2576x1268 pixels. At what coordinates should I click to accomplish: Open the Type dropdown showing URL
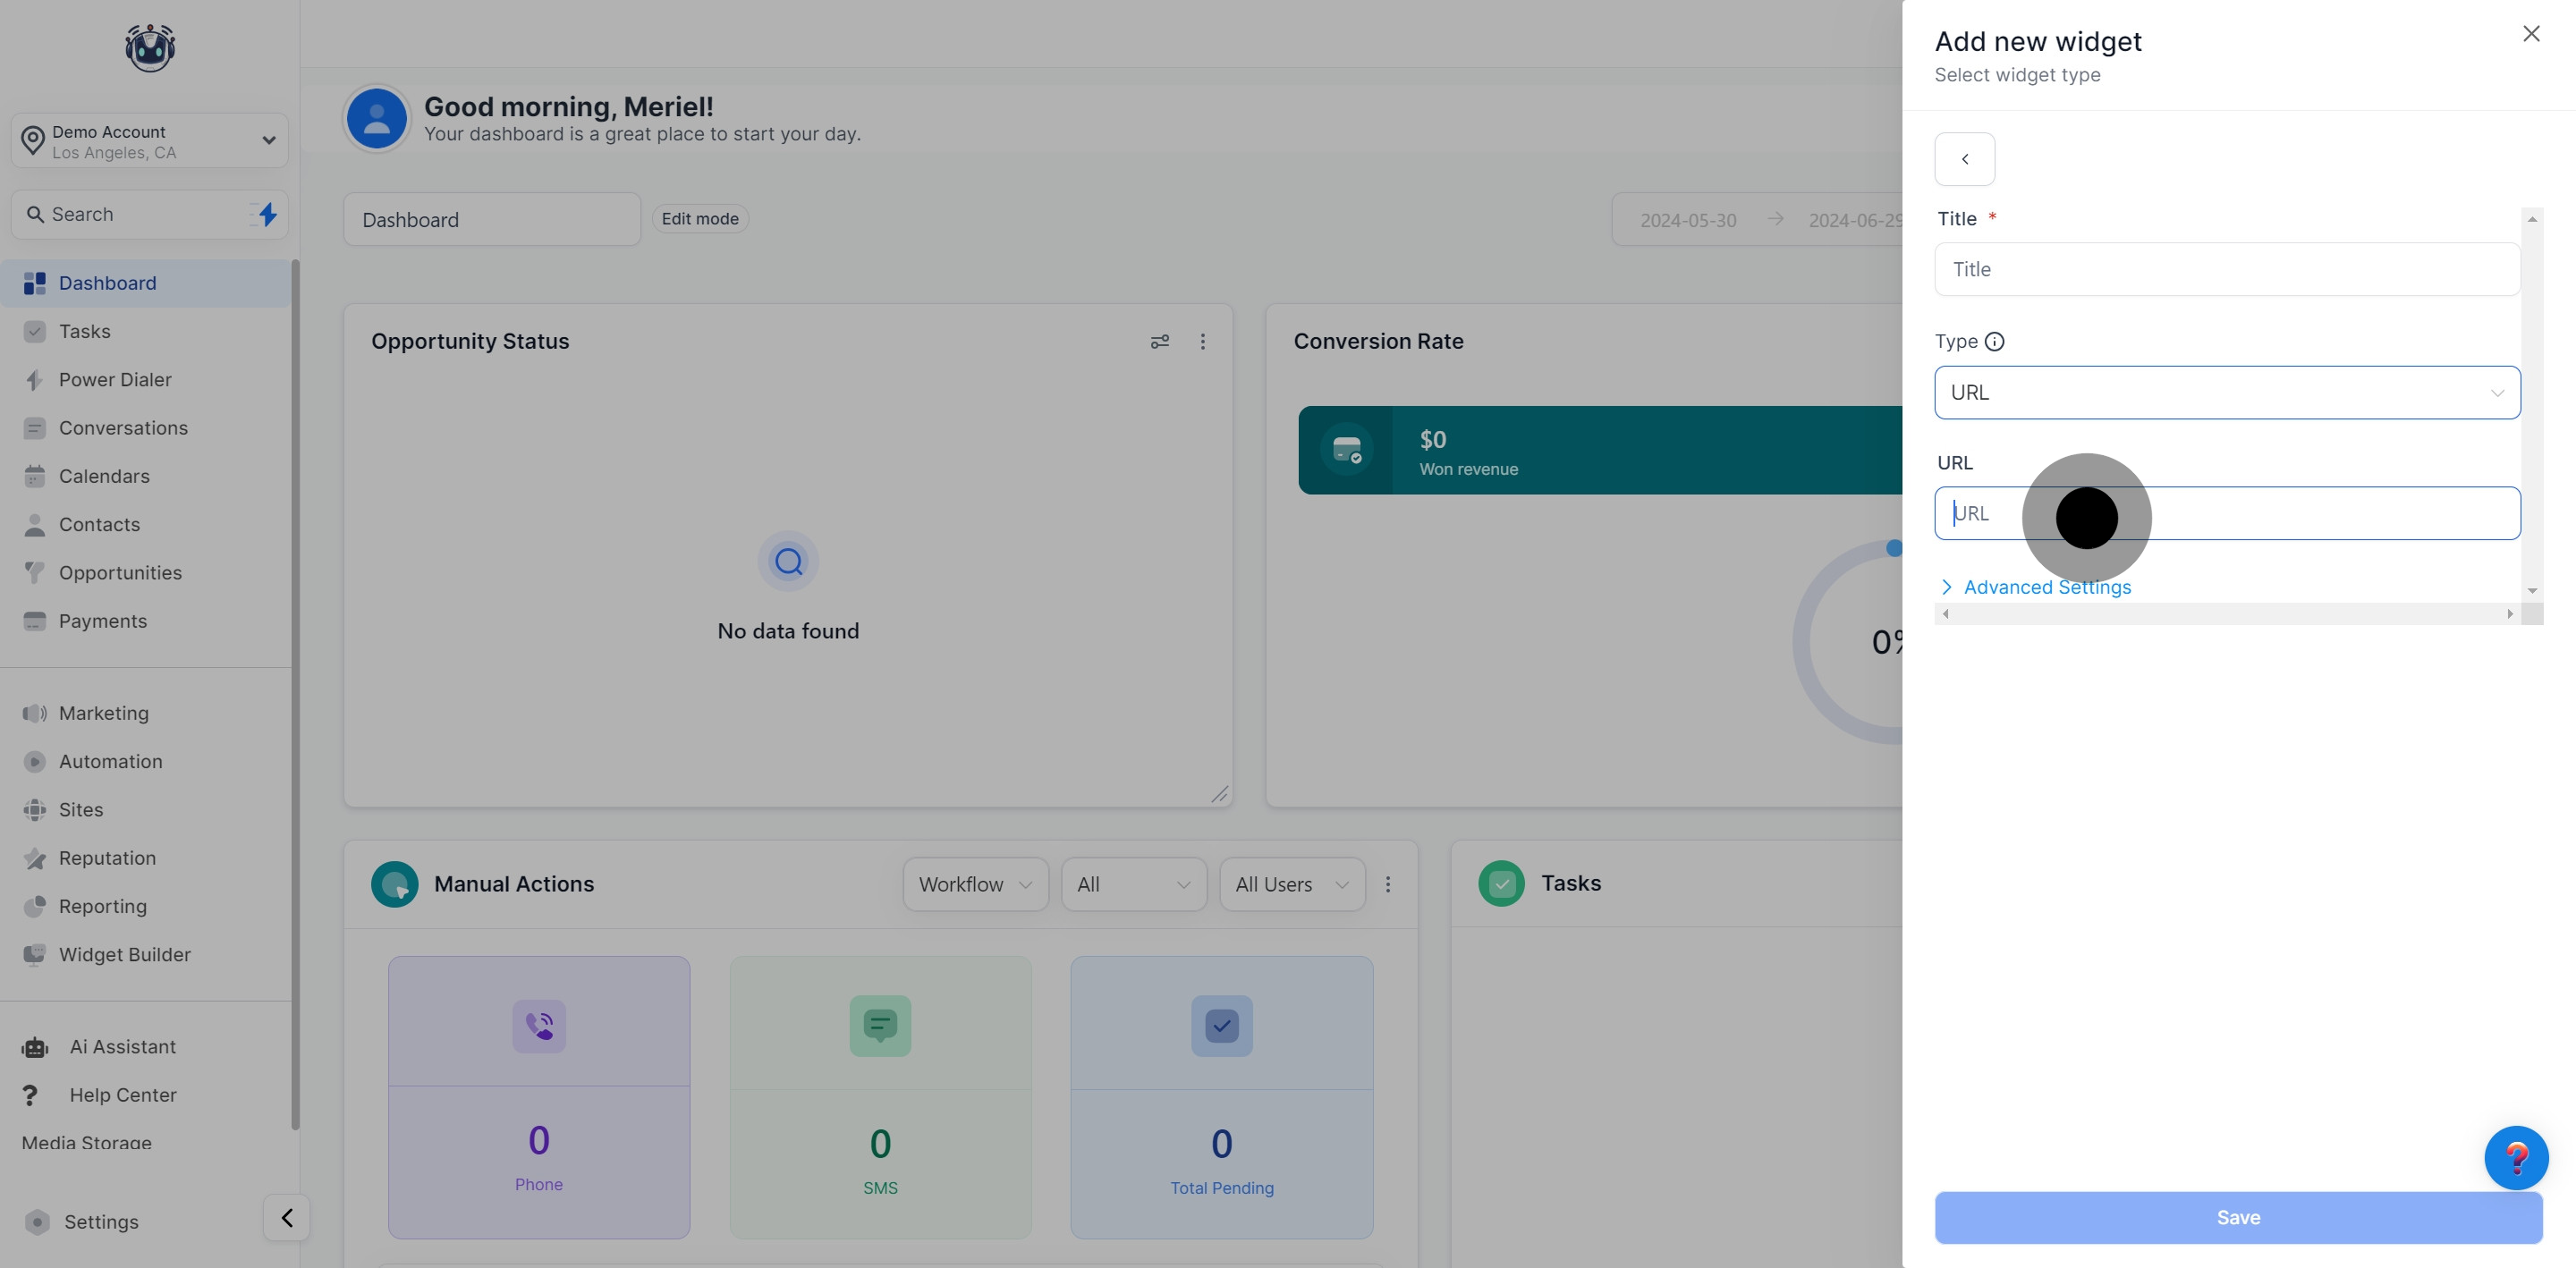click(2226, 393)
